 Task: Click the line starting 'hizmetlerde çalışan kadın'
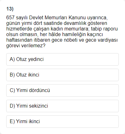[62, 29]
